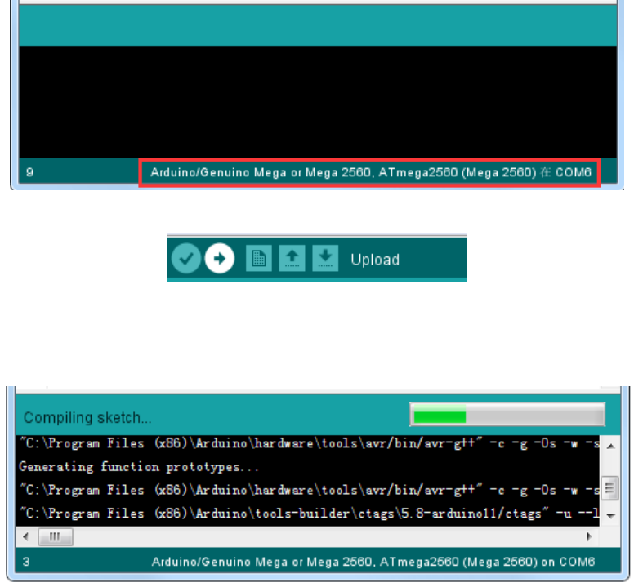Click line number 3 in lower status bar

click(26, 562)
